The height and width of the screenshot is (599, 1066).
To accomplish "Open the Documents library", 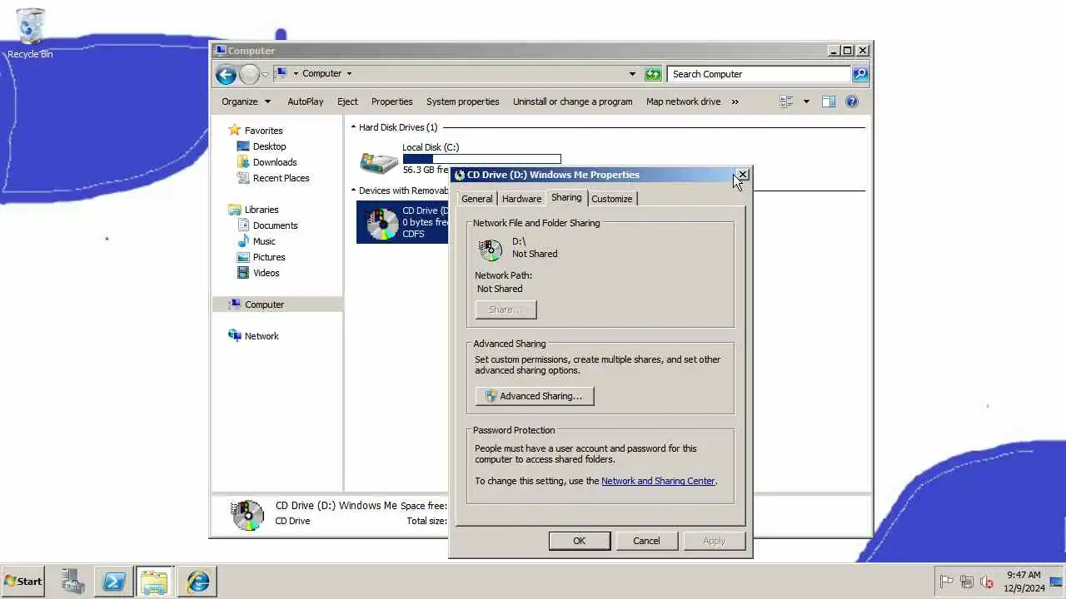I will pos(275,225).
